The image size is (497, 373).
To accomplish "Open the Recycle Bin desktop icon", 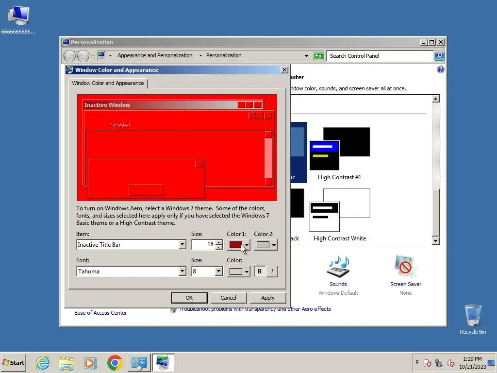I will click(x=473, y=319).
